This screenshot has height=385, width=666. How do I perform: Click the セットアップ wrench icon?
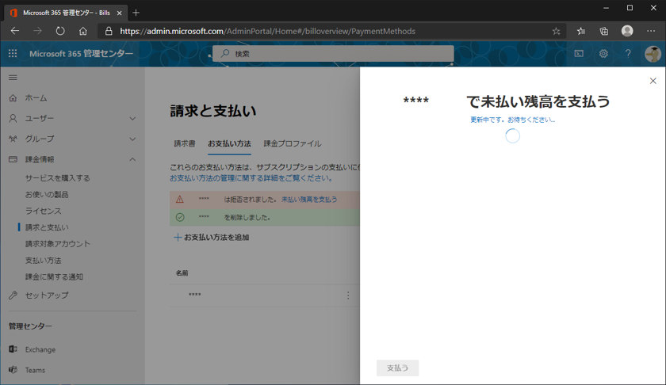[x=13, y=295]
